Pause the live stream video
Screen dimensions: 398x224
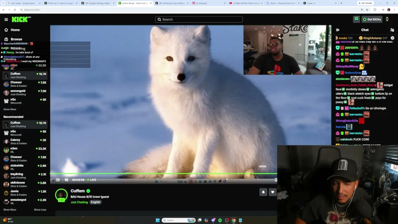pos(58,180)
